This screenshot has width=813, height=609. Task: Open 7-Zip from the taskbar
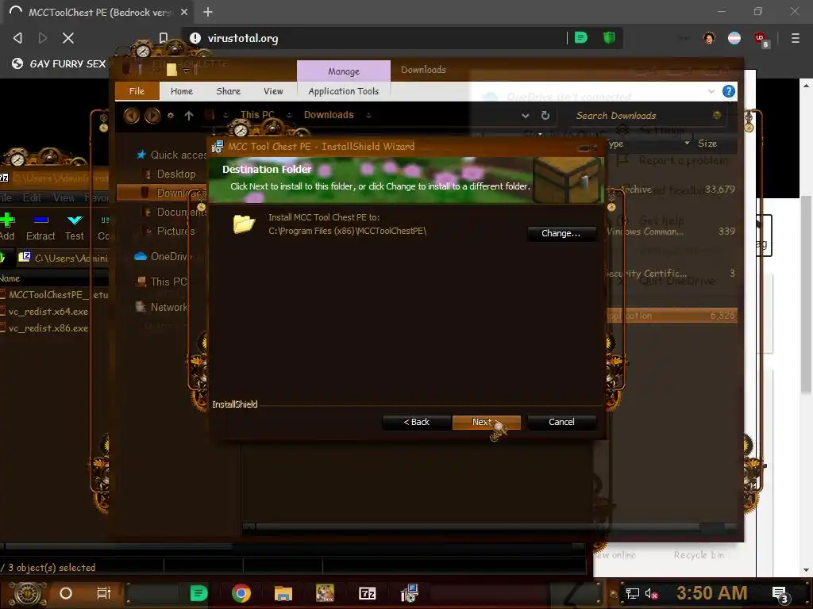(367, 593)
